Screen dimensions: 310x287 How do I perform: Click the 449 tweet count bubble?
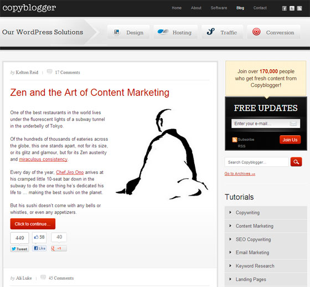(19, 238)
